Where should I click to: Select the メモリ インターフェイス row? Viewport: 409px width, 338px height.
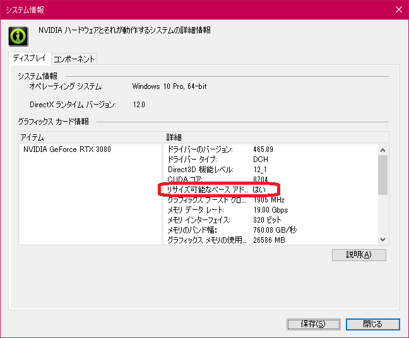(271, 220)
